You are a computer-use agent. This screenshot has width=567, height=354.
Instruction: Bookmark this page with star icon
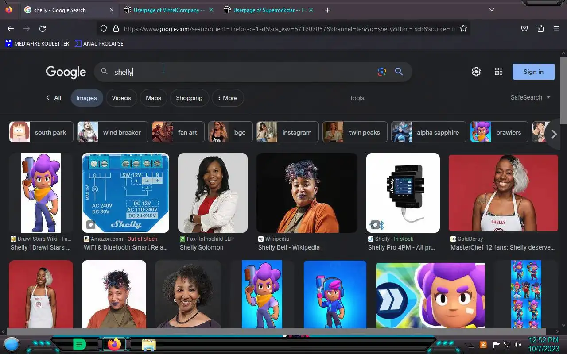[x=463, y=28]
